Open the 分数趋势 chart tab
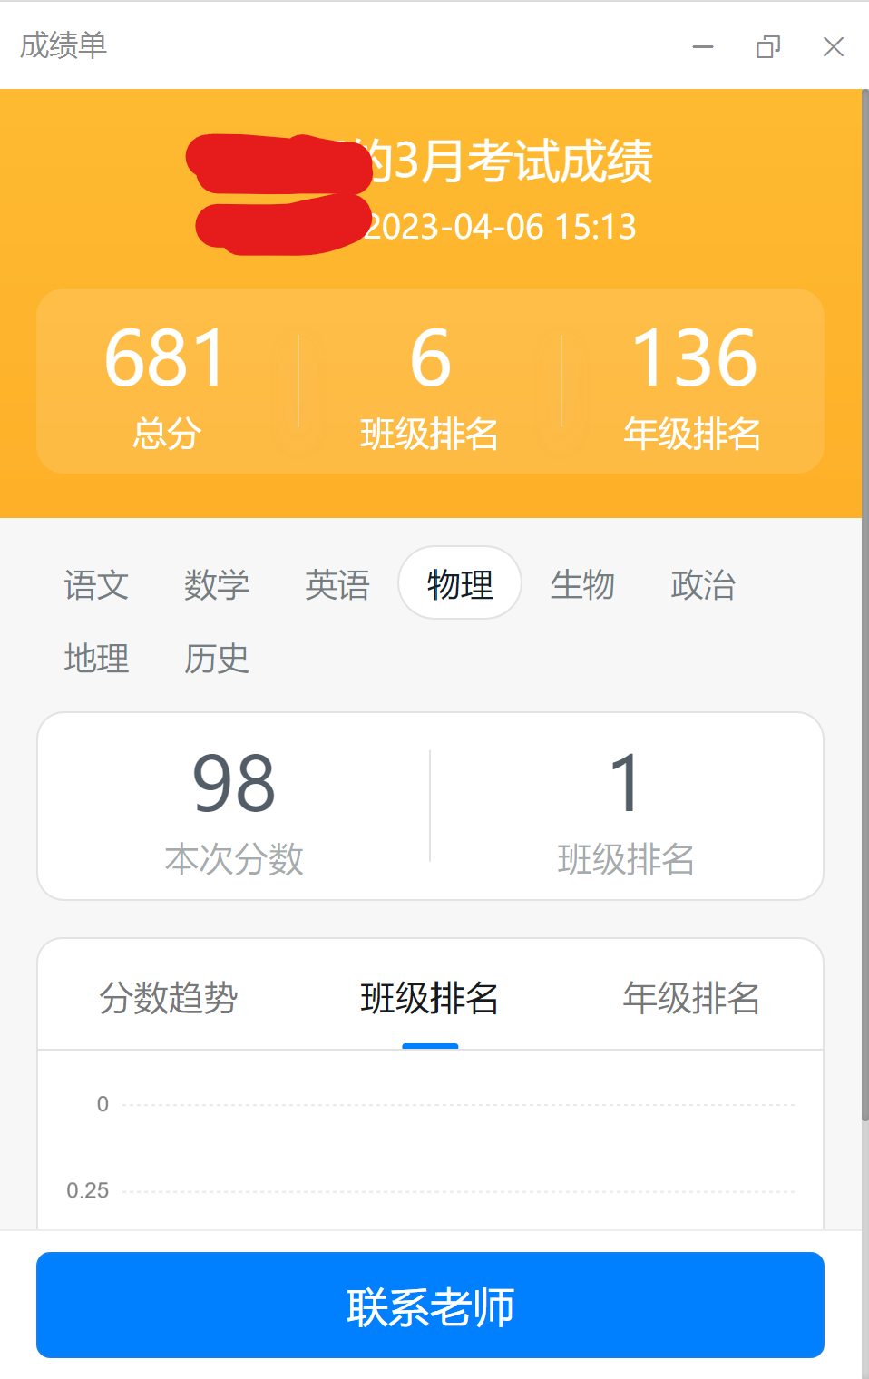 tap(169, 997)
